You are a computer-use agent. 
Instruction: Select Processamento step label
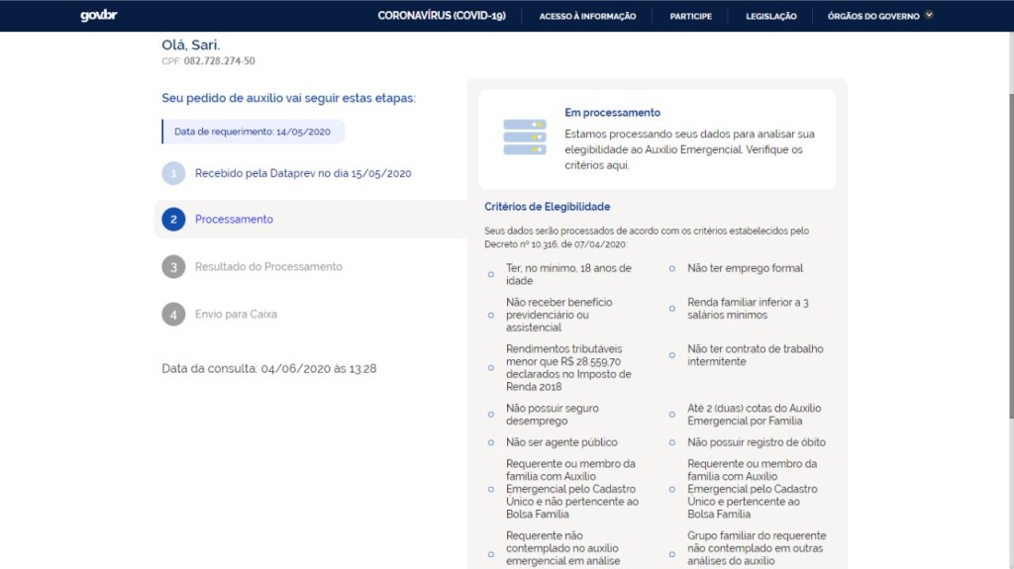click(234, 220)
